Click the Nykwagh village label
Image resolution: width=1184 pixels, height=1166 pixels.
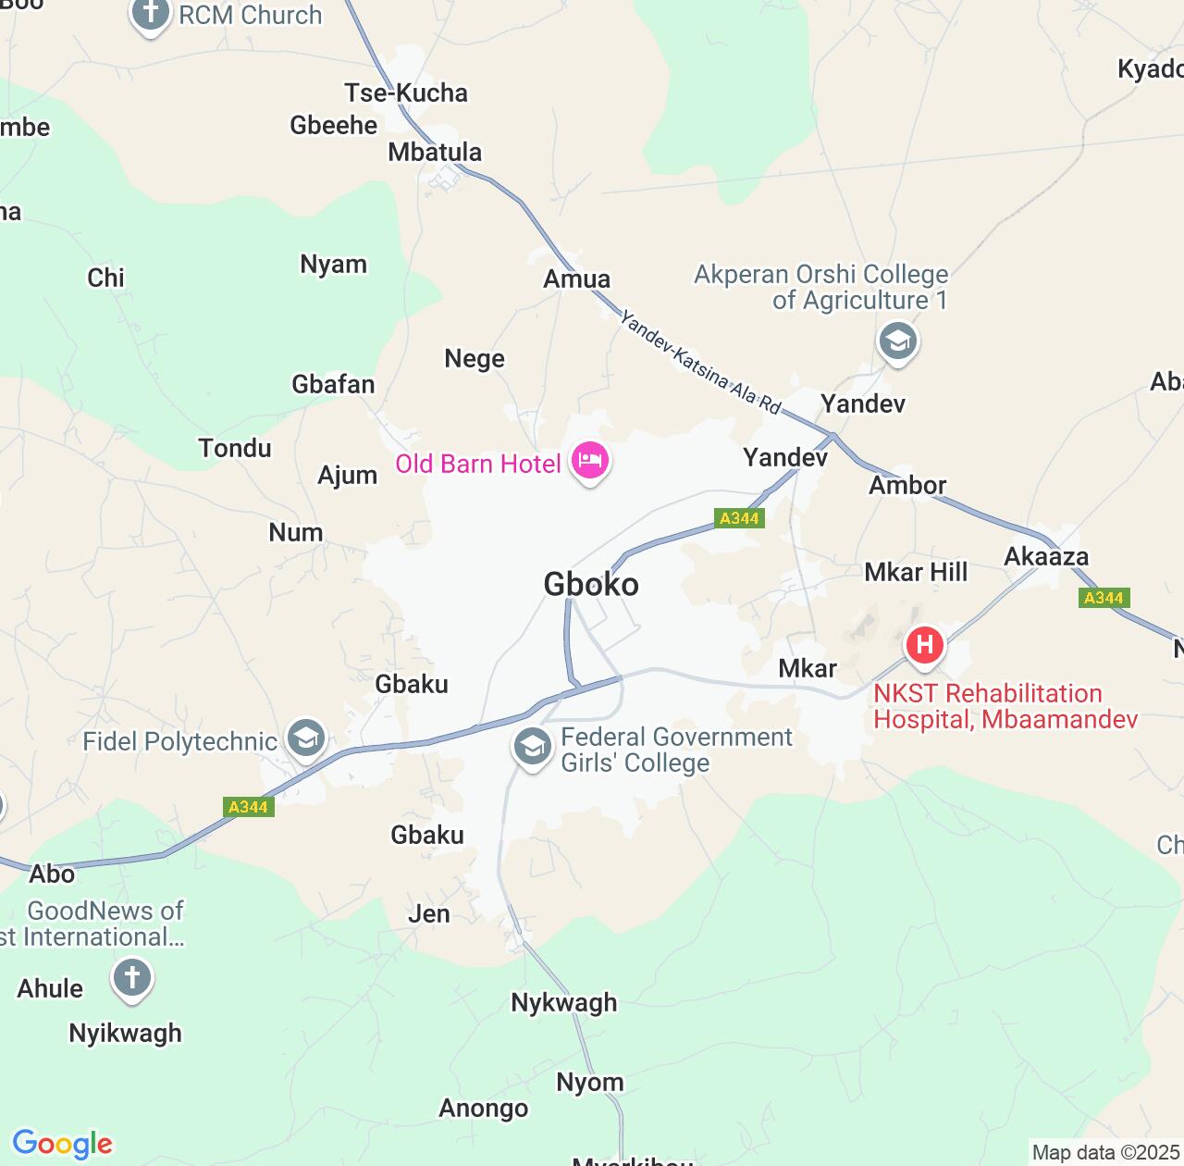pos(564,1003)
